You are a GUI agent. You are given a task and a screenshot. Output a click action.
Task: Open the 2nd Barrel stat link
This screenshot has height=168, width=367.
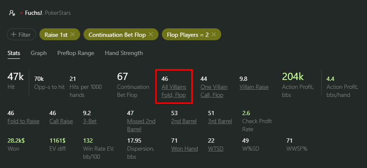[184, 121]
